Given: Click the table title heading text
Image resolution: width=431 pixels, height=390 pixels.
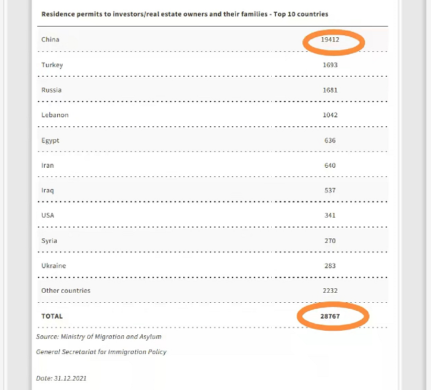Looking at the screenshot, I should [185, 14].
